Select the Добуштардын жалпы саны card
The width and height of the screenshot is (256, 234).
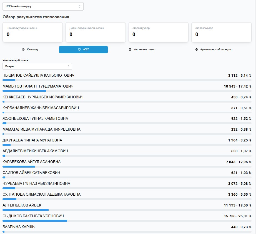[96, 32]
